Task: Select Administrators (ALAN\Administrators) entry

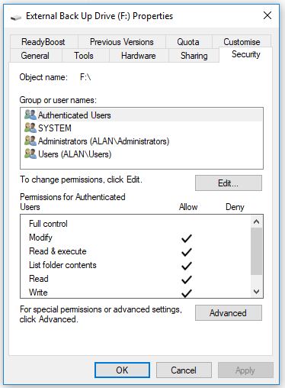Action: [x=104, y=141]
